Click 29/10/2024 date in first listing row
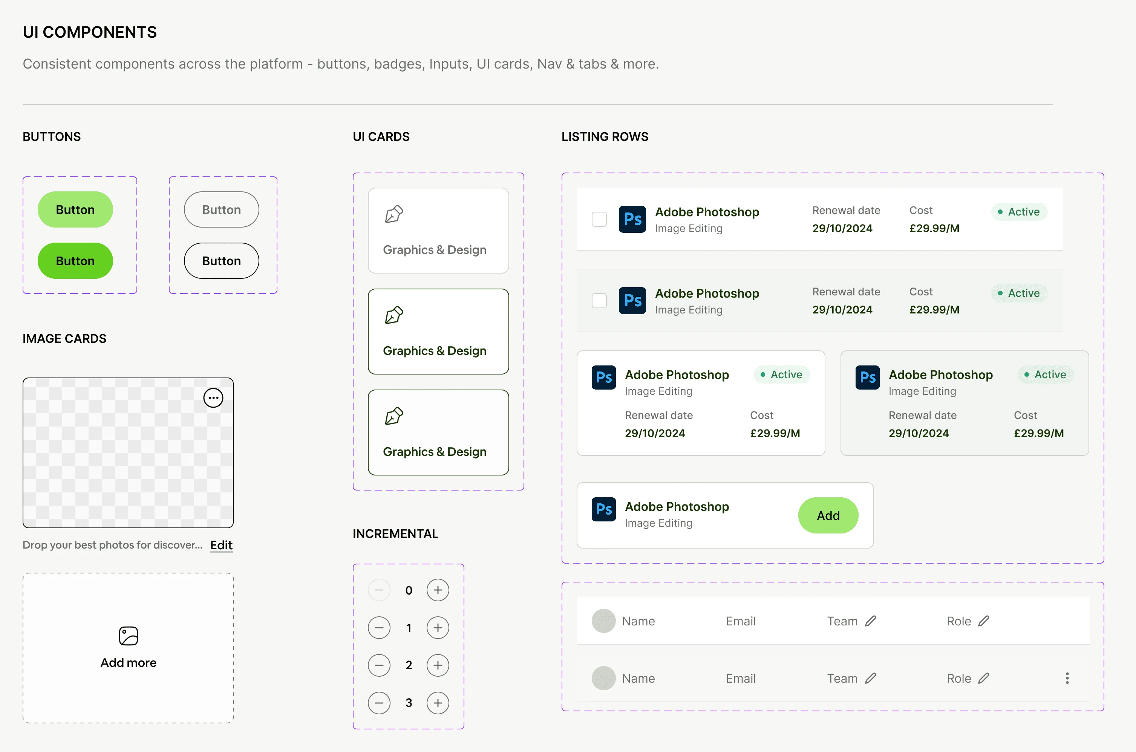This screenshot has height=752, width=1136. [x=842, y=228]
